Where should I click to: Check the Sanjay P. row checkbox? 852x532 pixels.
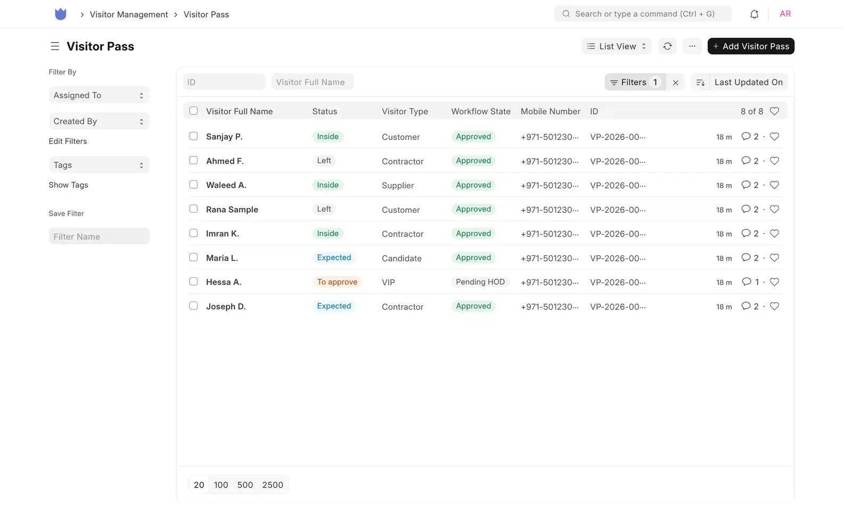tap(193, 136)
